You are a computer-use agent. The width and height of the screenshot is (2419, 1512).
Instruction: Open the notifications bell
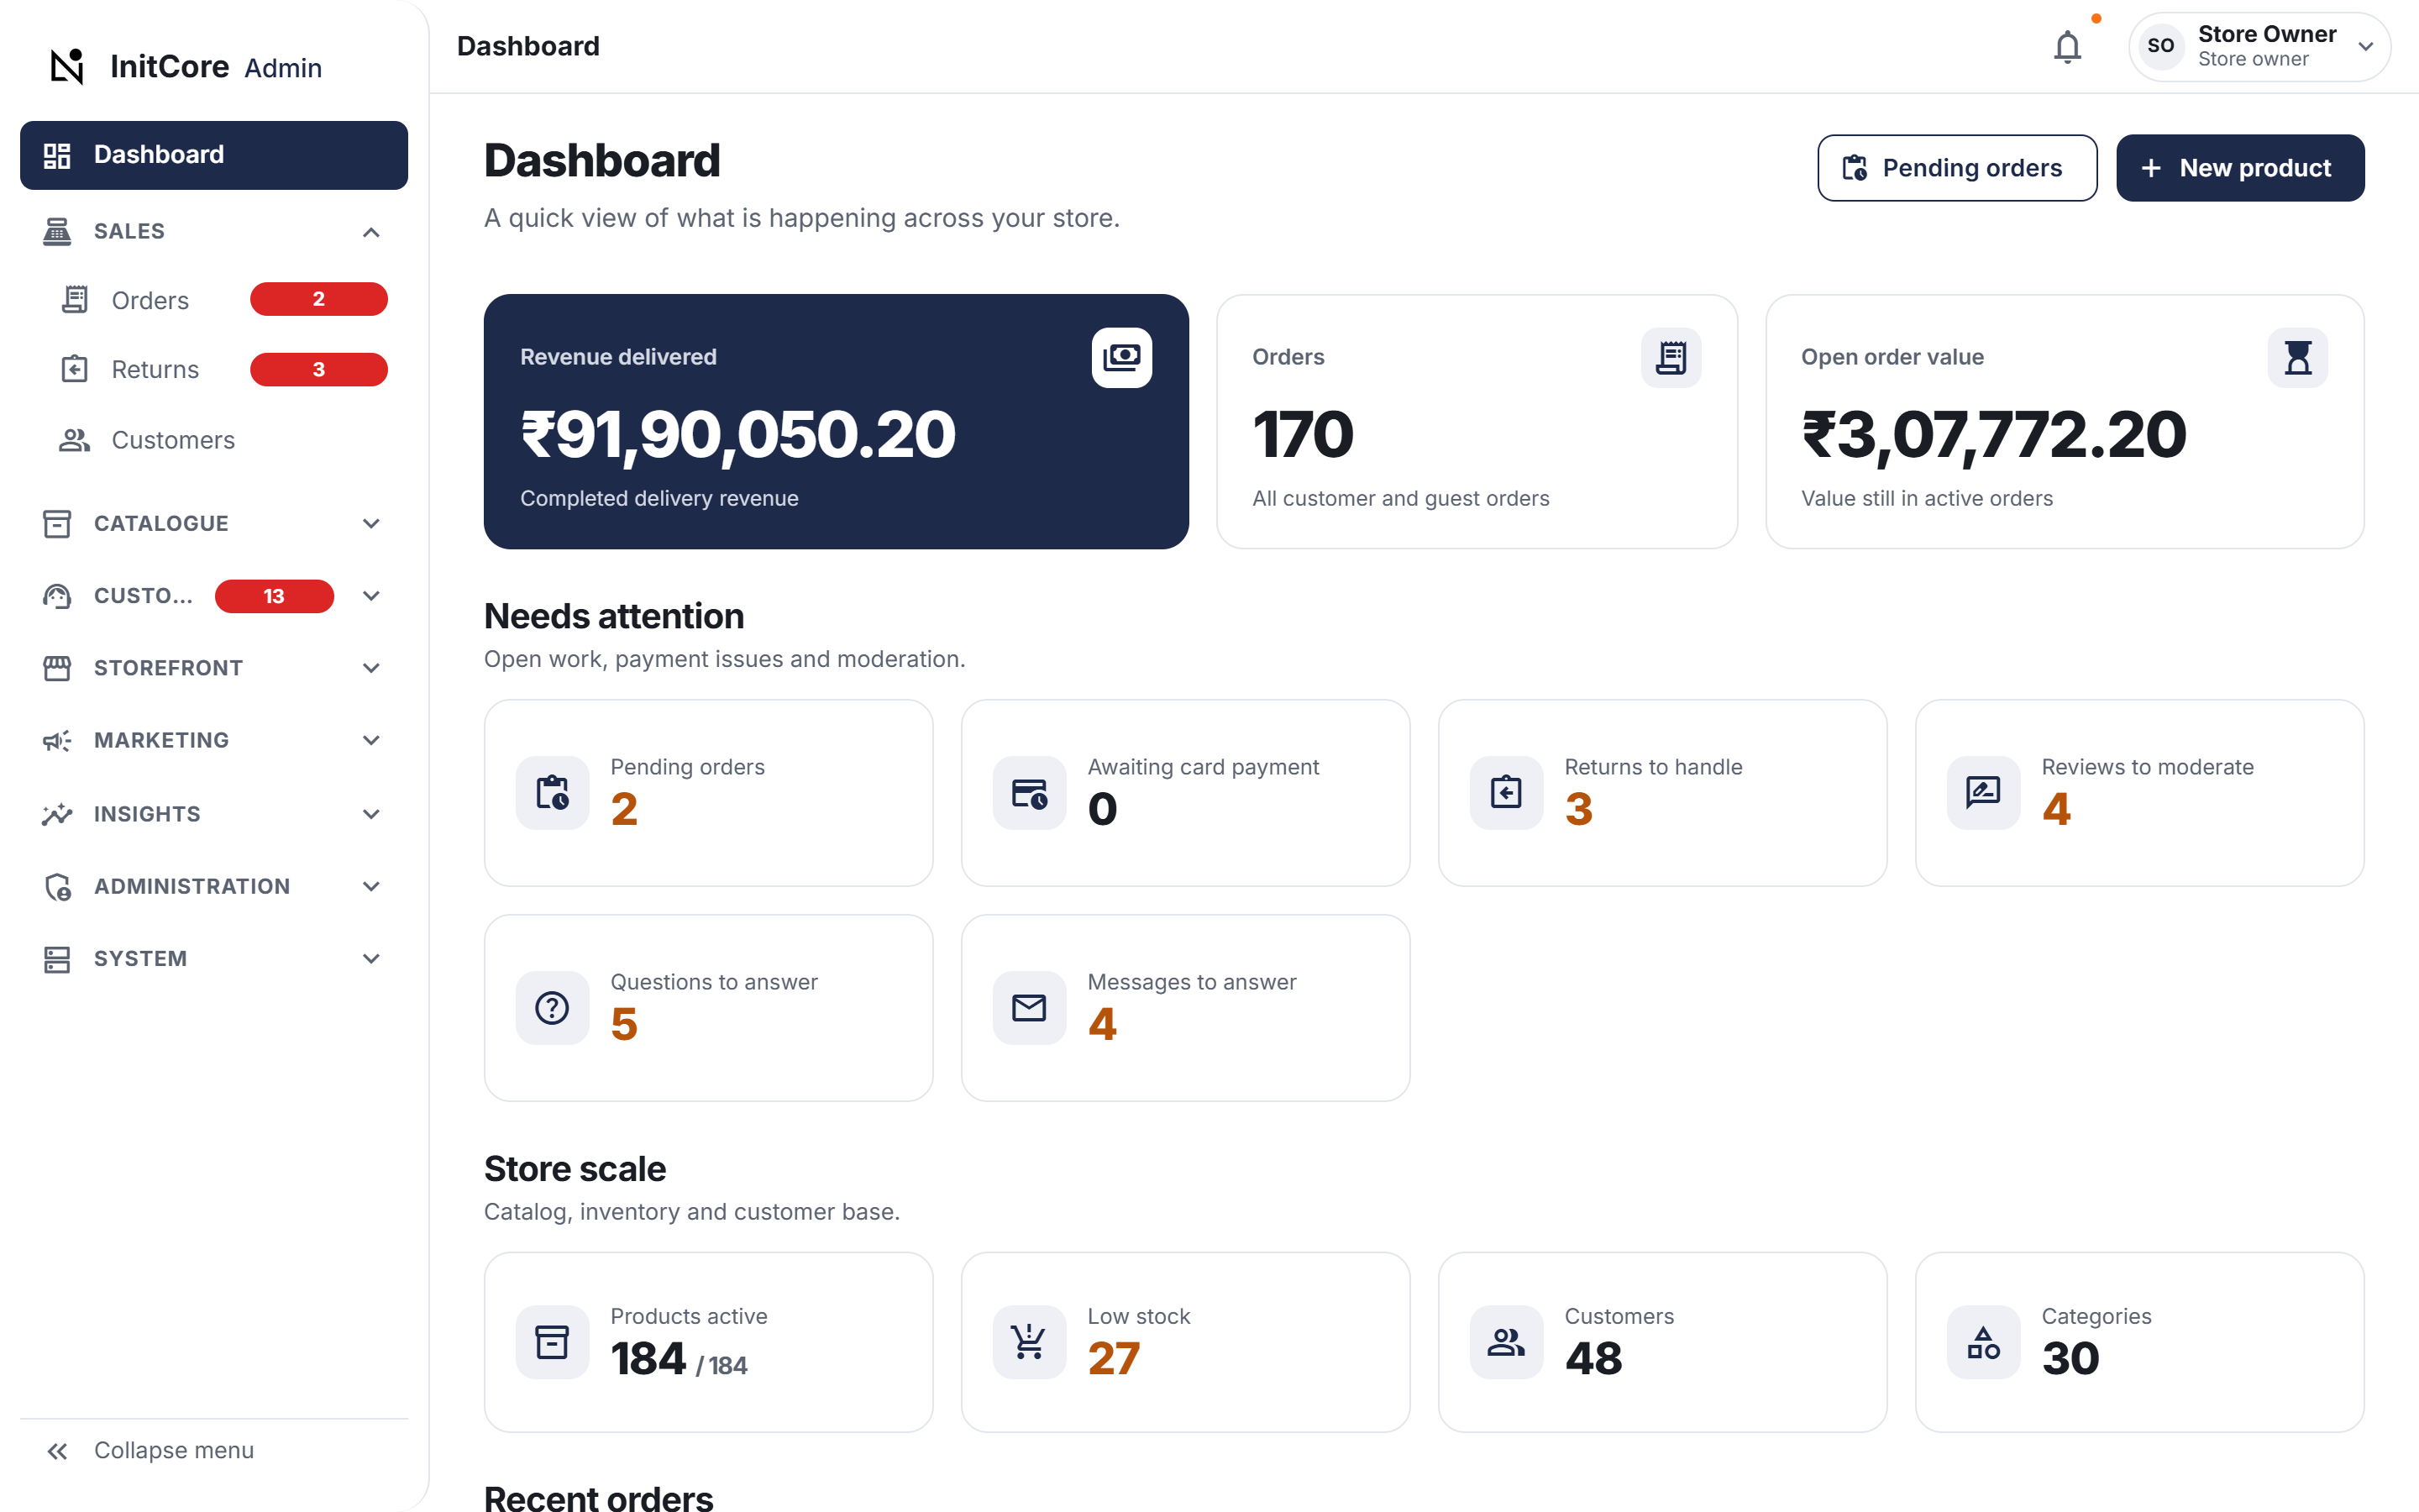[2066, 46]
